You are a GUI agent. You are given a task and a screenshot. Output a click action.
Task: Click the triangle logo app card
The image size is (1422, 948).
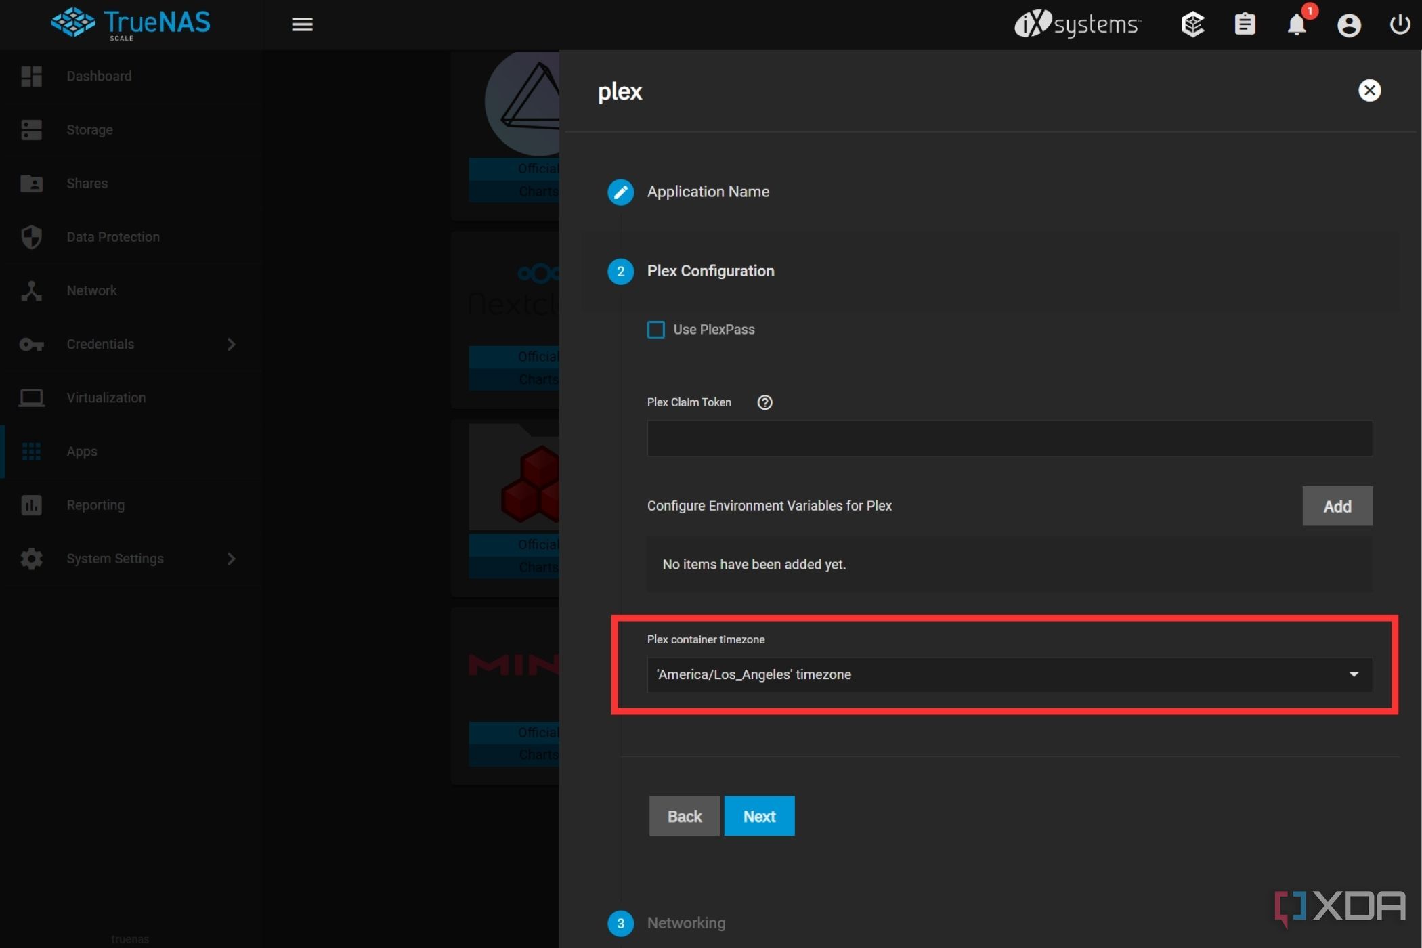click(x=523, y=103)
